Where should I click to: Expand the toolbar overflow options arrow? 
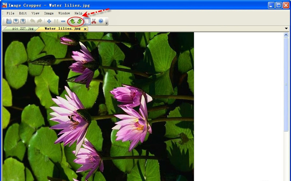pyautogui.click(x=107, y=23)
